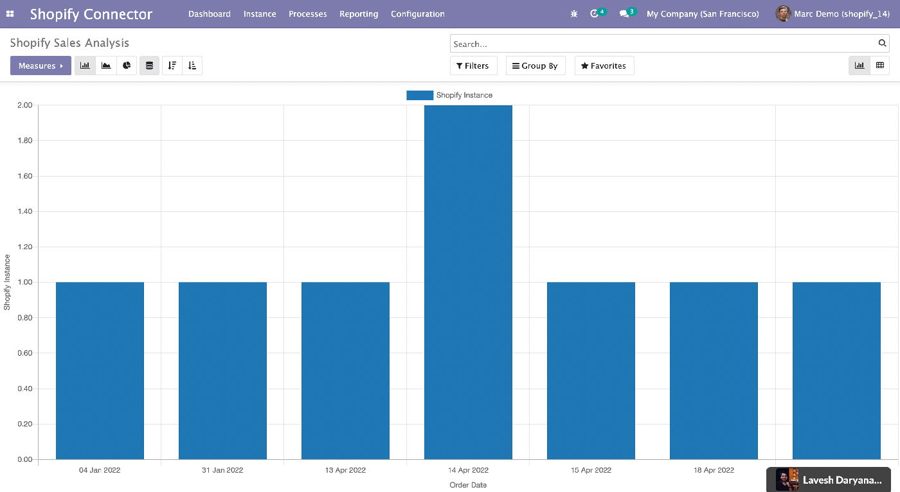Switch to pie chart mode
The height and width of the screenshot is (492, 900).
[127, 66]
